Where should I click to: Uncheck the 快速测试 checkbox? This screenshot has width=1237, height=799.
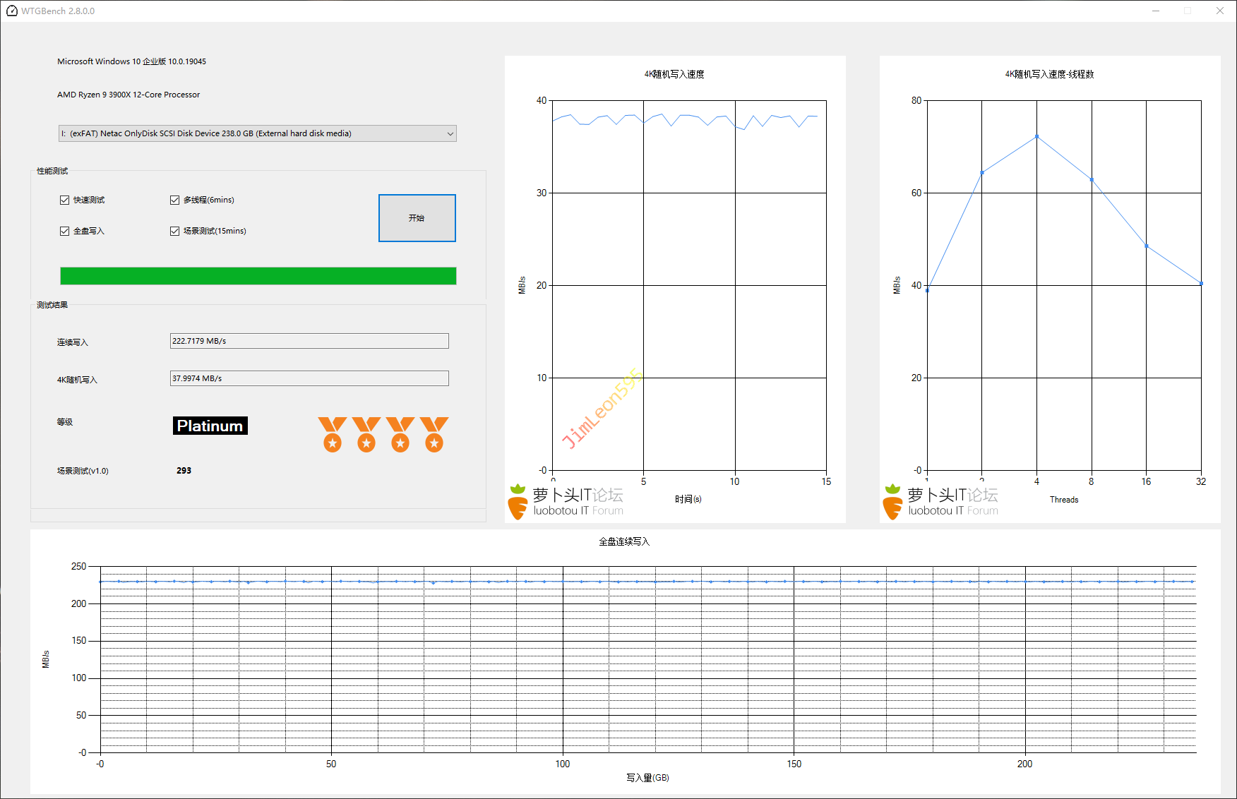tap(65, 200)
